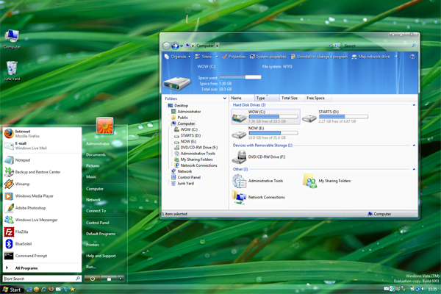Click Explorer forward navigation arrow
The width and height of the screenshot is (441, 294).
point(175,46)
